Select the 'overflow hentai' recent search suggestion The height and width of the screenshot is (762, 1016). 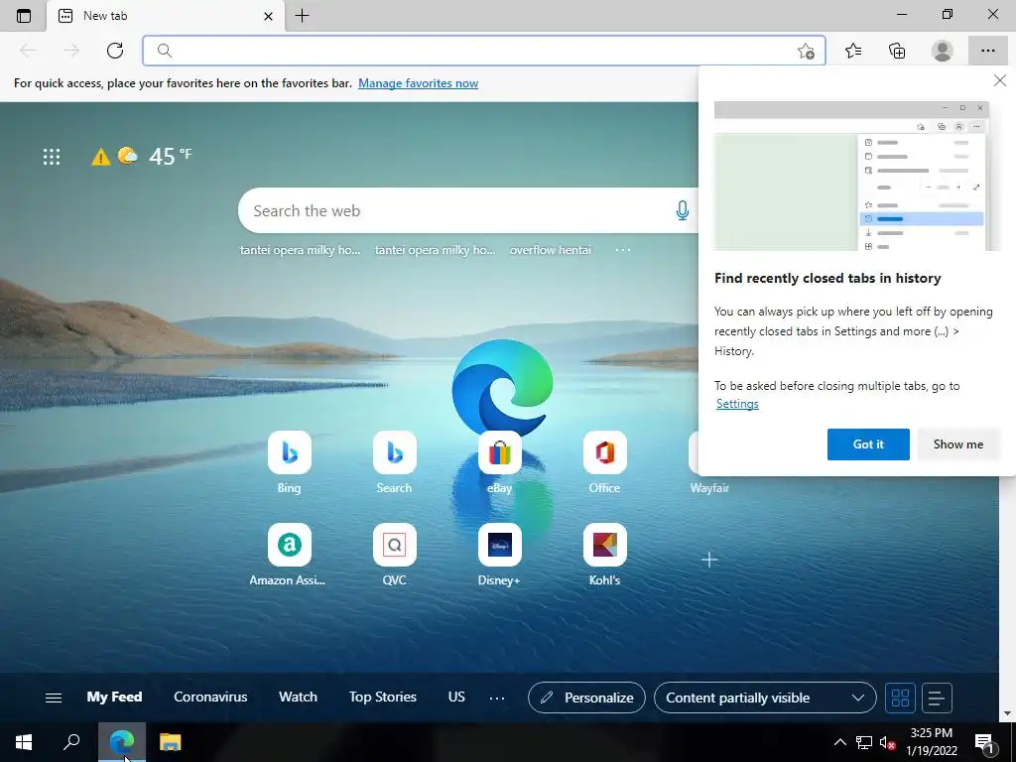coord(550,250)
